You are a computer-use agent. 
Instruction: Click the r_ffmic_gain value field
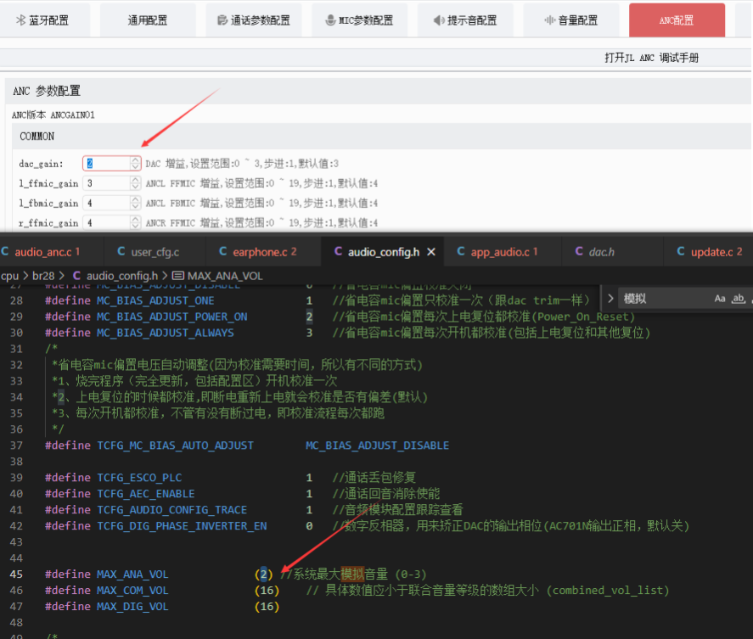click(107, 223)
